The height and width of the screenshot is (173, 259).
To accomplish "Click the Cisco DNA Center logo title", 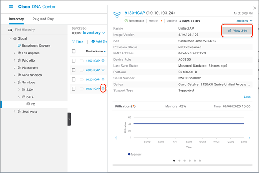I will pyautogui.click(x=37, y=7).
